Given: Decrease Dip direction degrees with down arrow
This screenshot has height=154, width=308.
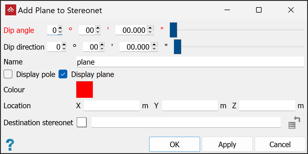Looking at the screenshot, I should [64, 49].
